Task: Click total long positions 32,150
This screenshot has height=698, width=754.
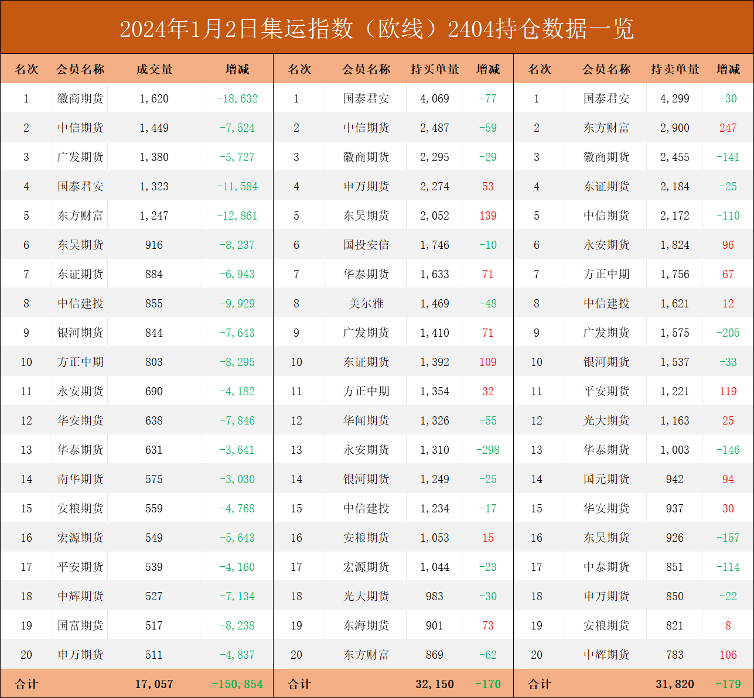Action: [x=435, y=684]
